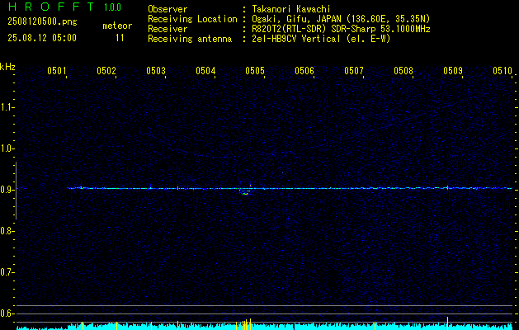Click the 0505 time tick label
This screenshot has height=330, width=519.
tap(255, 70)
